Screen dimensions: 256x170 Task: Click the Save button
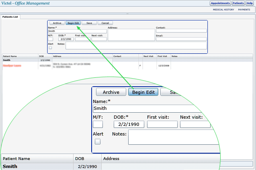click(x=89, y=23)
